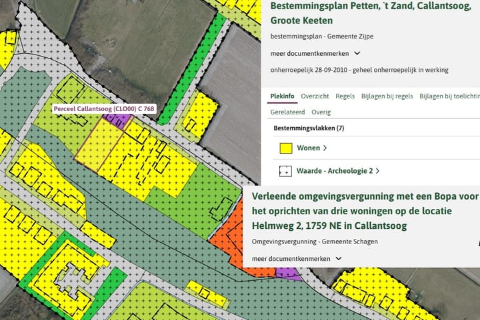Select the Gerelateerd tab

[x=287, y=112]
